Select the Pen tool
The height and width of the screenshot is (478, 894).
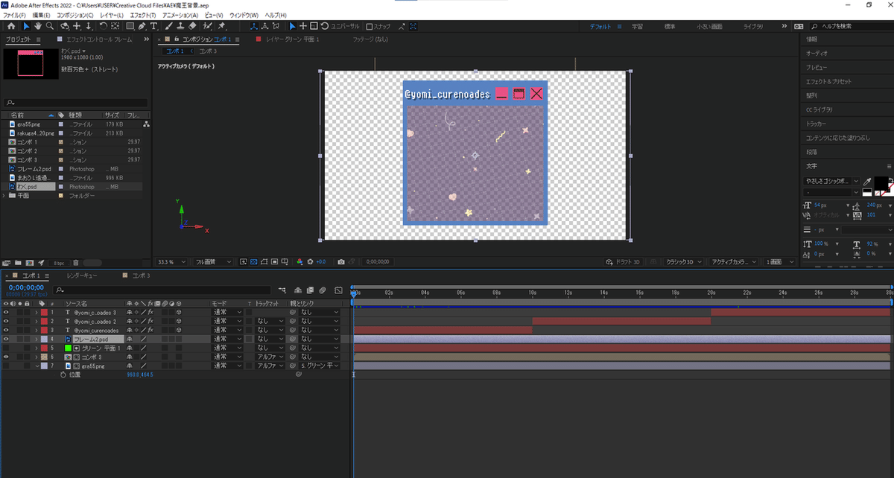(x=142, y=26)
